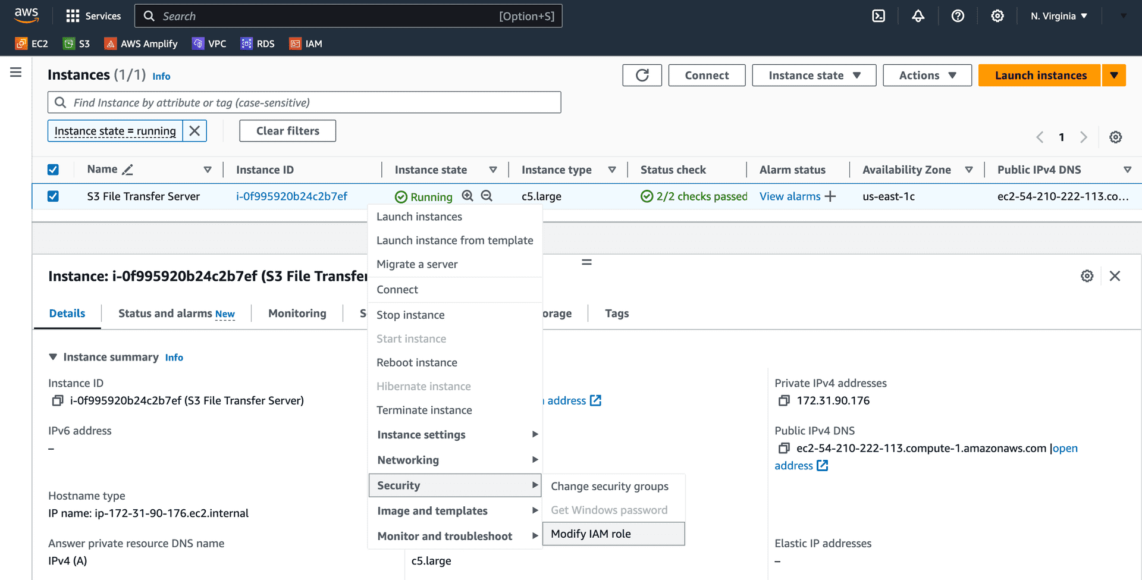Focus the top Search bar

(x=349, y=16)
